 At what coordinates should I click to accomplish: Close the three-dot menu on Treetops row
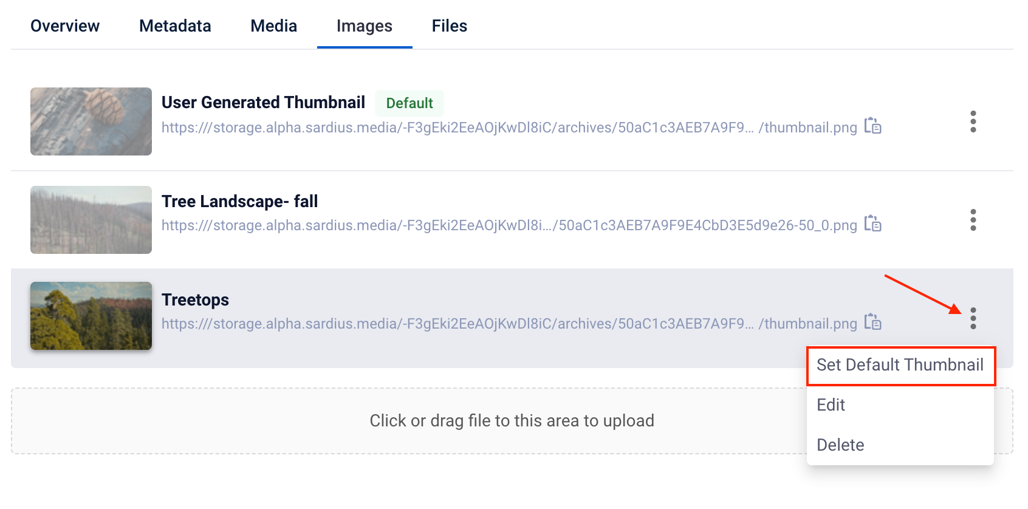973,318
